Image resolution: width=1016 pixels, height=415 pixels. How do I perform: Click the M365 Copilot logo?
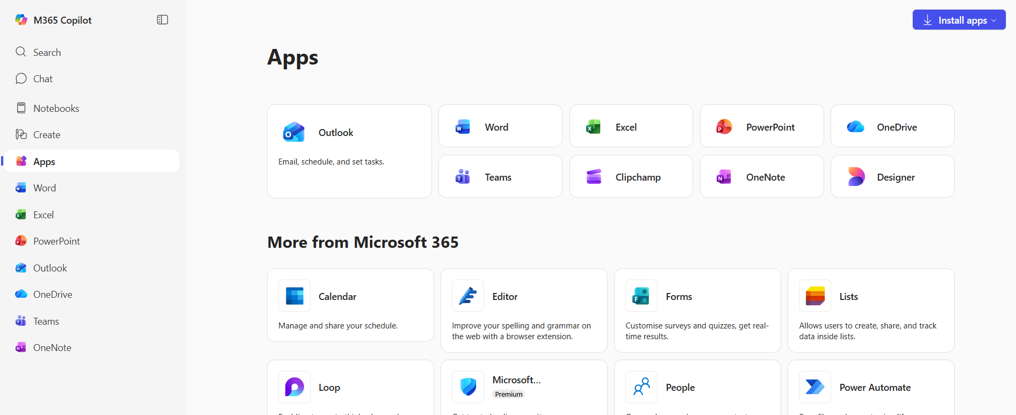(x=21, y=20)
